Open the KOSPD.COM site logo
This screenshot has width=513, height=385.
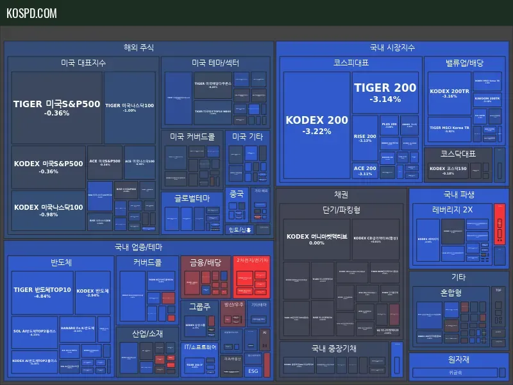[31, 13]
